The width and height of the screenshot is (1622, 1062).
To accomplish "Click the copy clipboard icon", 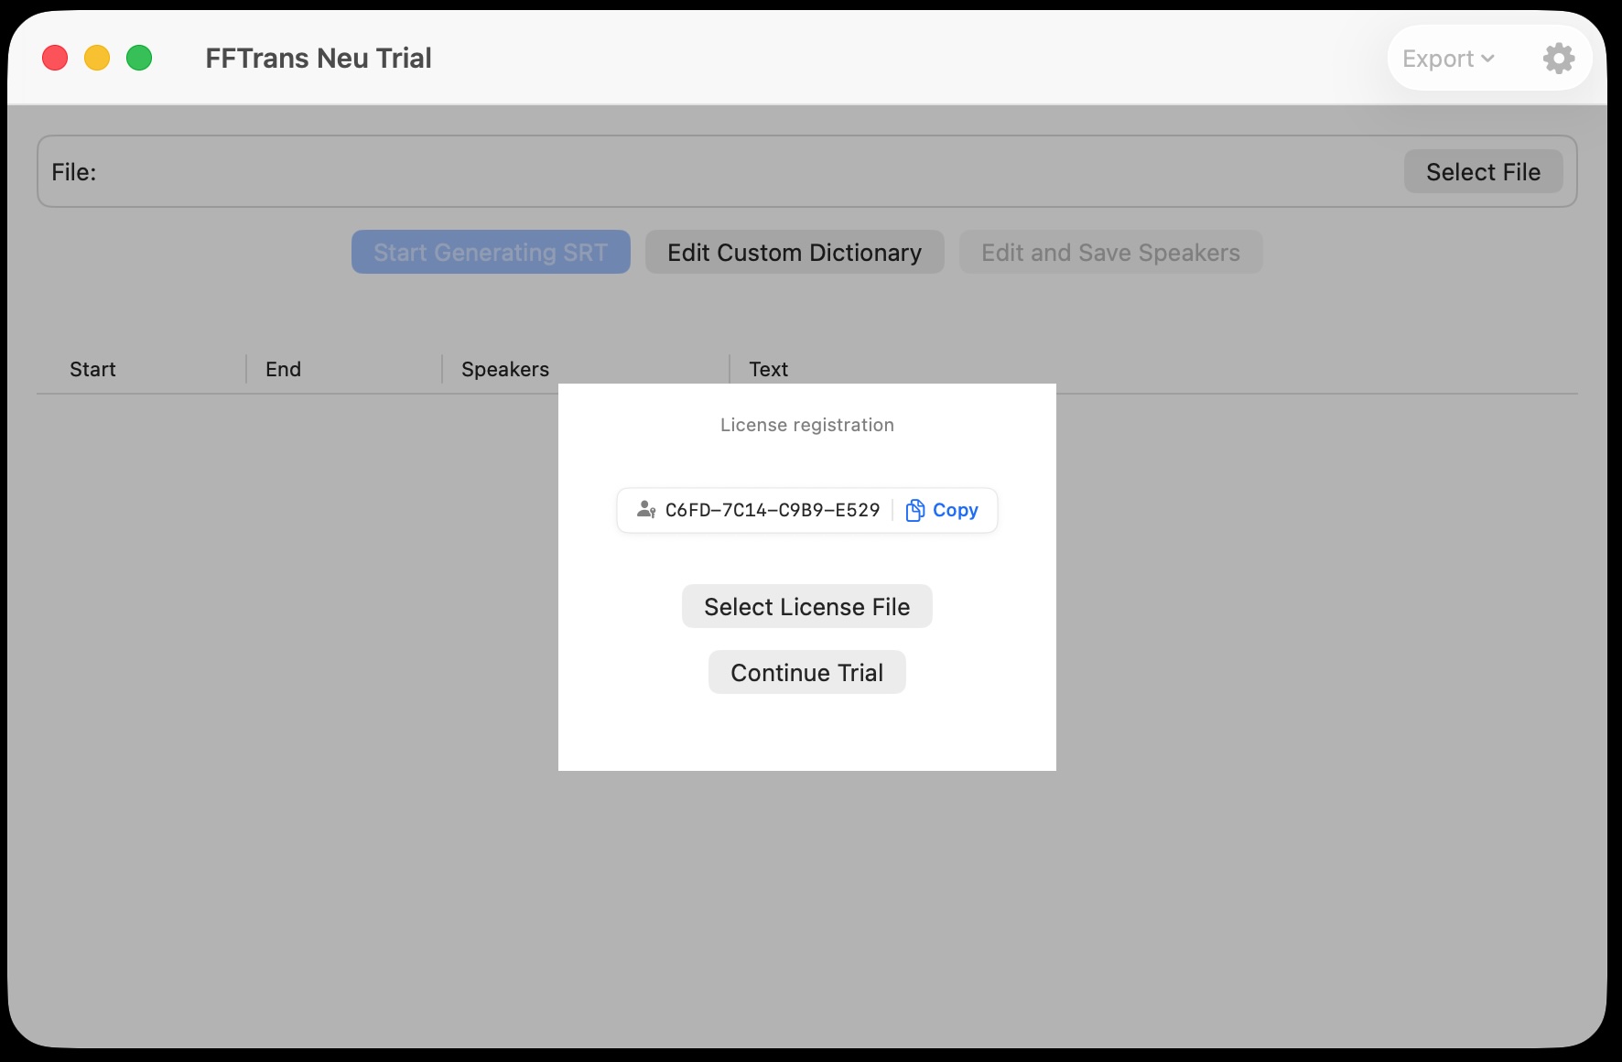I will click(x=914, y=510).
